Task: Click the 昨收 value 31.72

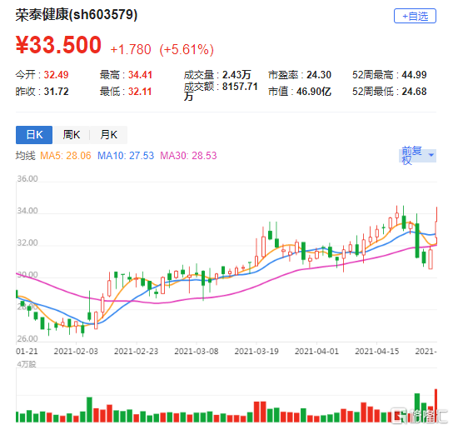Action: pyautogui.click(x=56, y=92)
